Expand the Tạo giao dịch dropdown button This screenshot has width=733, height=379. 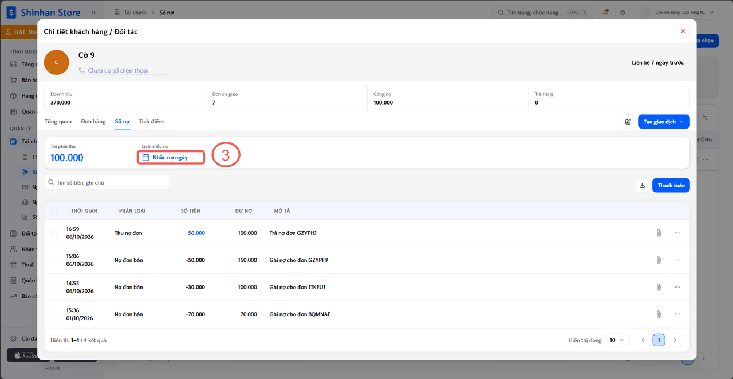pos(664,122)
